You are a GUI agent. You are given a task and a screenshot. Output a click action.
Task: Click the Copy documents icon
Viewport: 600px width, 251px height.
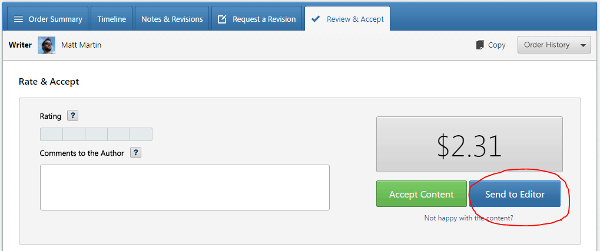[x=480, y=45]
